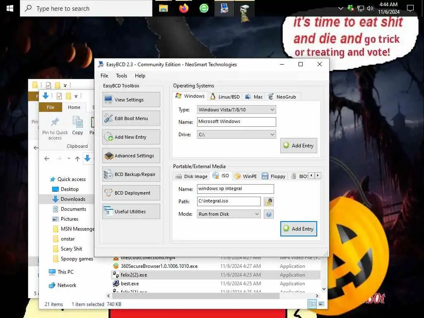Click the volume speaker tray icon
This screenshot has width=424, height=318.
pos(370,8)
